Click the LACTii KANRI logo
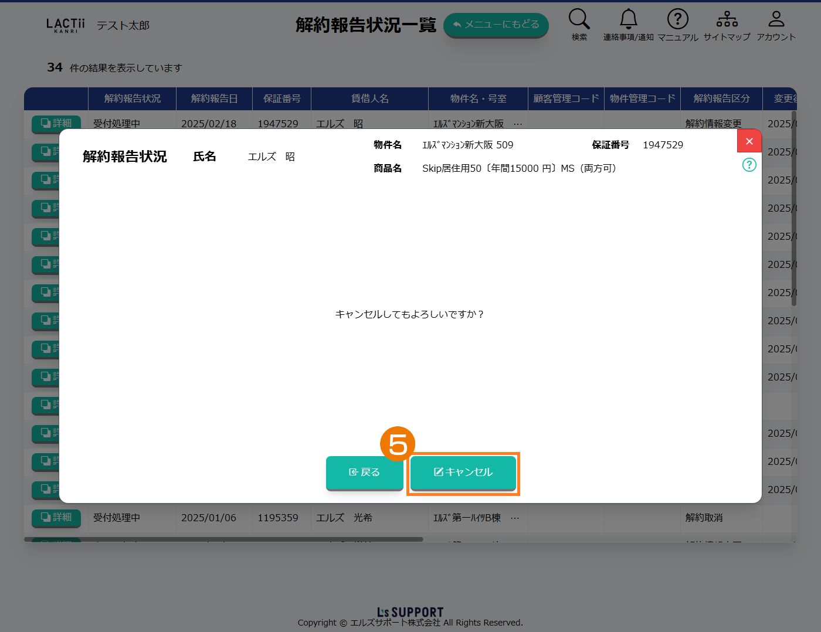This screenshot has width=821, height=632. tap(65, 25)
